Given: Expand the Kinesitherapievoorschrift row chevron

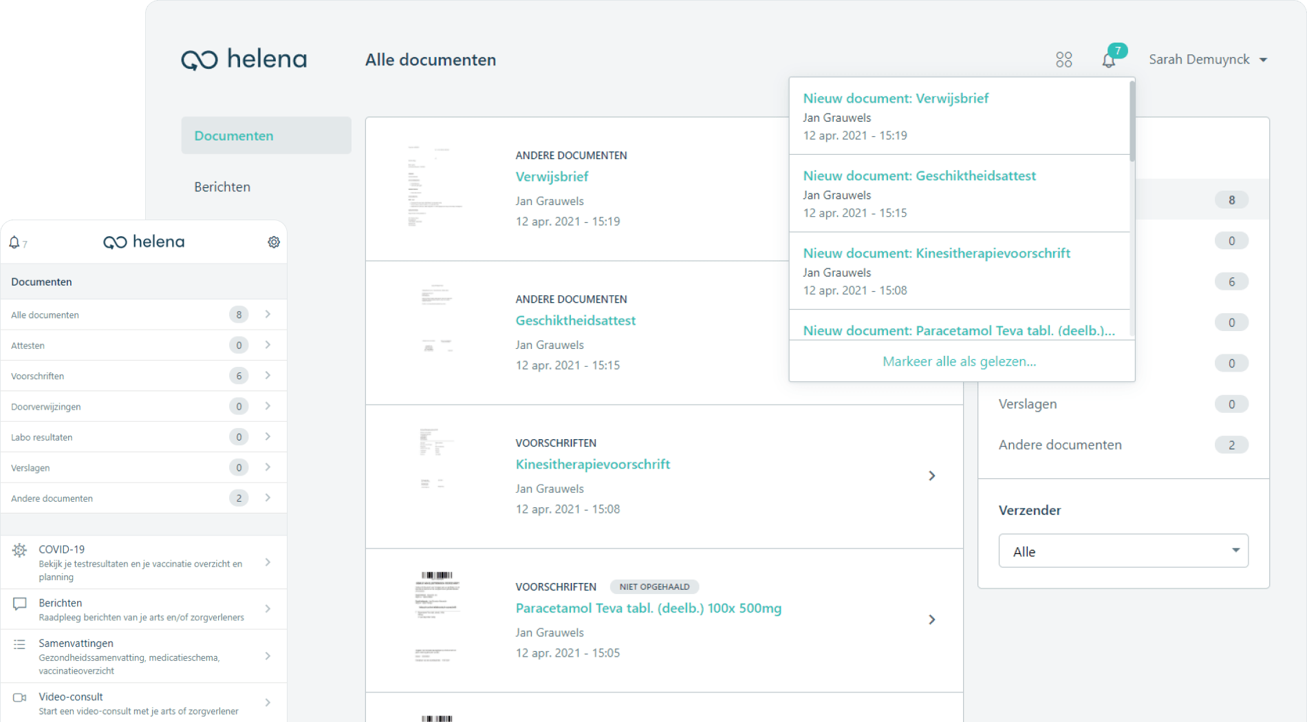Looking at the screenshot, I should pyautogui.click(x=931, y=476).
